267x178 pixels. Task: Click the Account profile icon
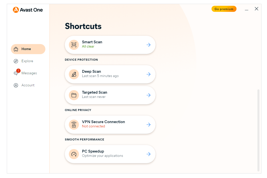(16, 85)
